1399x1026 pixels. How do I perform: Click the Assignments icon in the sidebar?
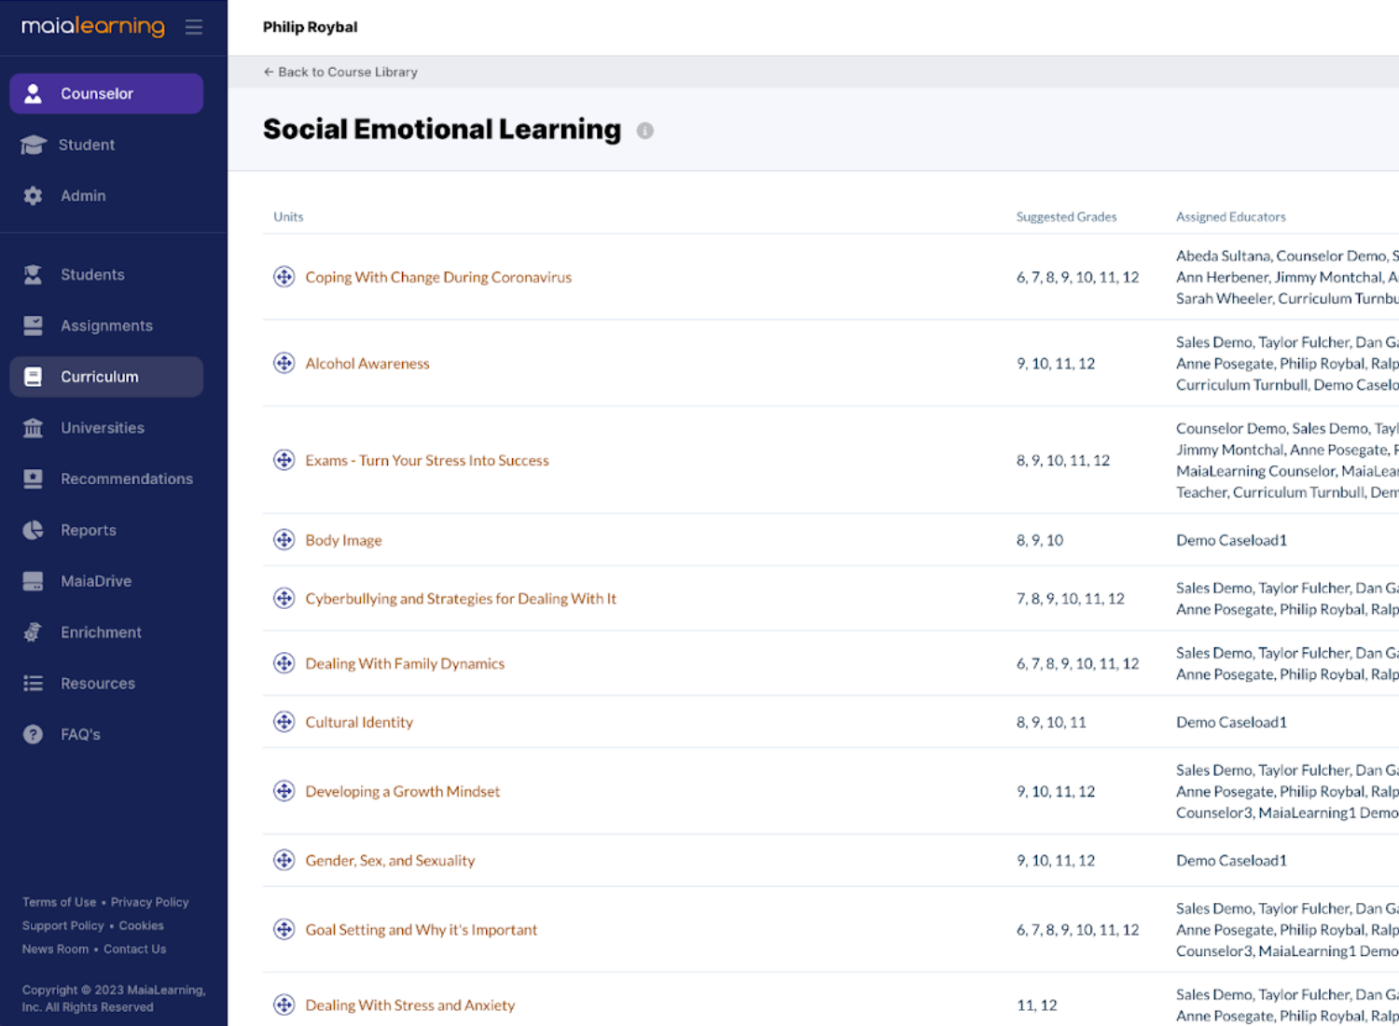click(x=33, y=326)
